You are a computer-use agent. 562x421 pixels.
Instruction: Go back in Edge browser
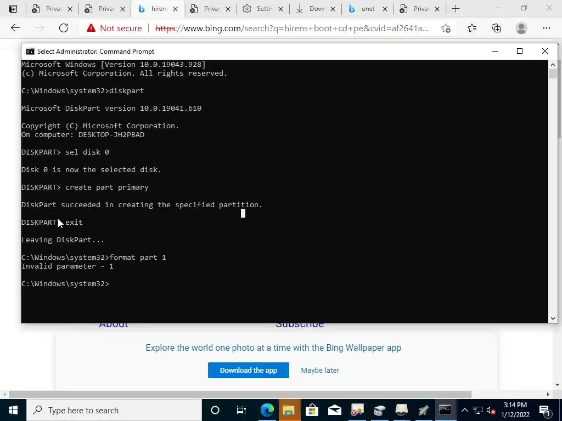tap(15, 28)
